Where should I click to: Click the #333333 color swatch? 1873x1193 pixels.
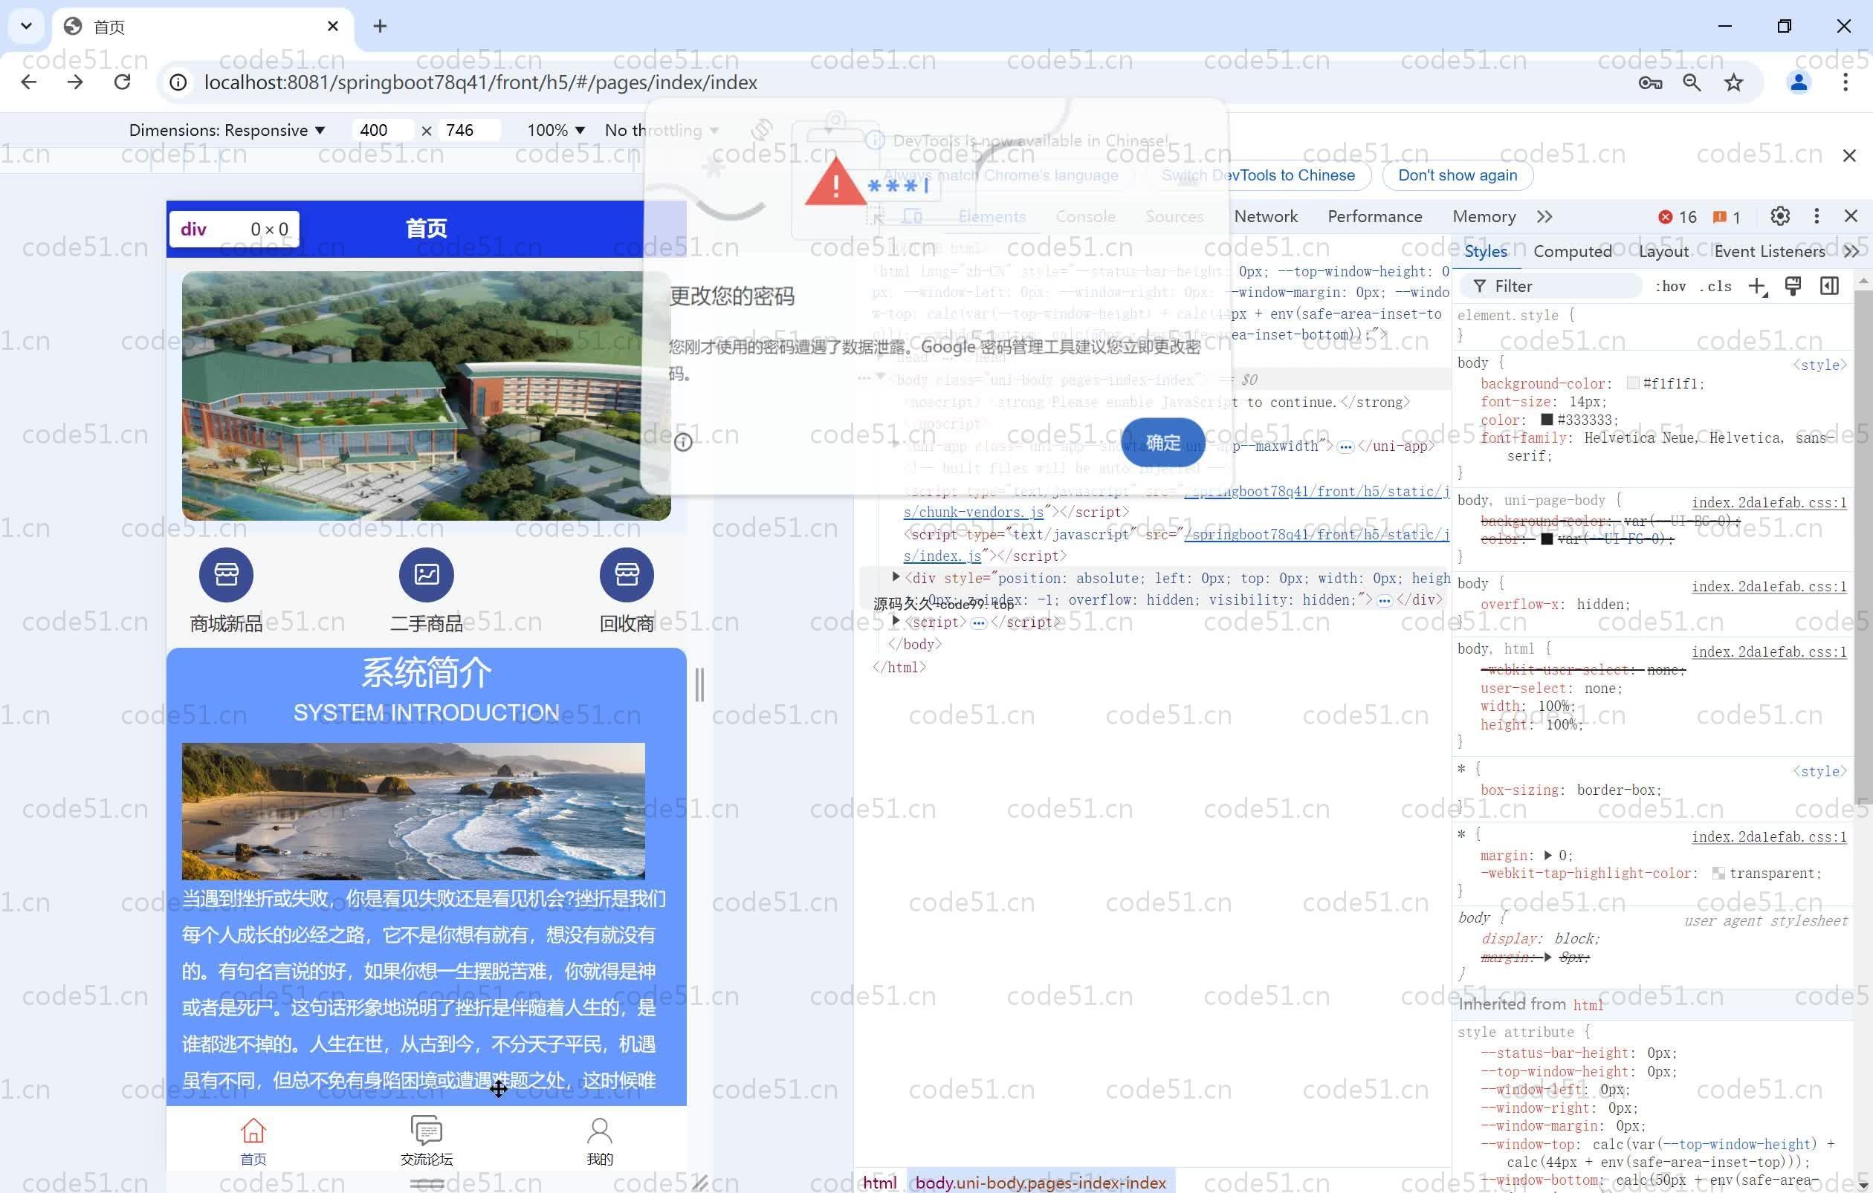coord(1547,420)
